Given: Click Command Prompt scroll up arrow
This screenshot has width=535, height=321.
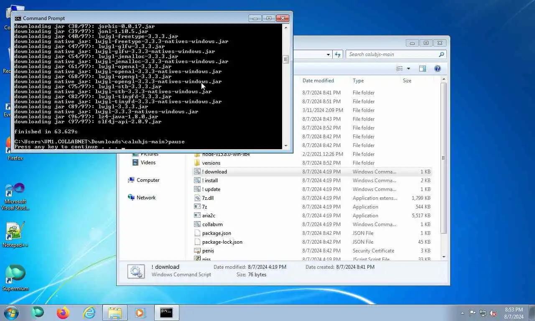Looking at the screenshot, I should tap(286, 27).
